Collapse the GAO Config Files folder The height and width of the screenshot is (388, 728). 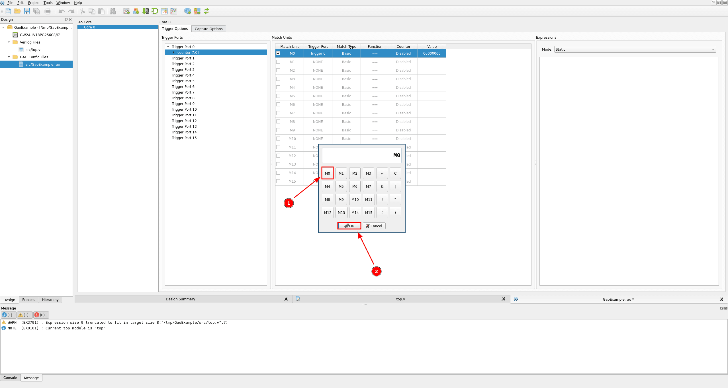coord(9,57)
